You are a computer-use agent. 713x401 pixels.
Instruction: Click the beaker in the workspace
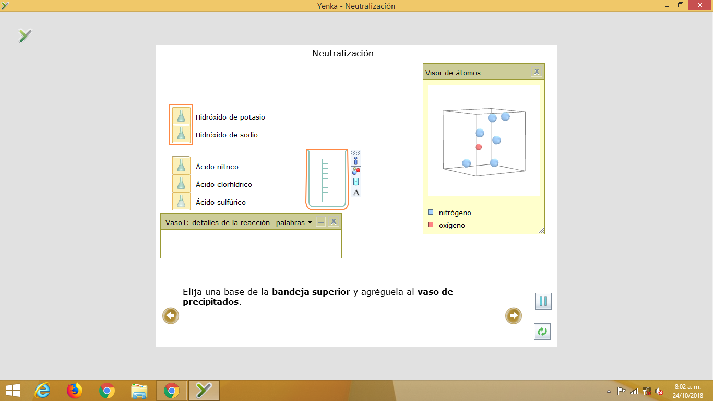coord(327,179)
